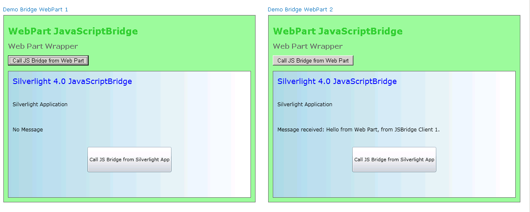Click Call JS Bridge from Silverlight App in WebPart 1
The height and width of the screenshot is (212, 530).
click(x=129, y=160)
